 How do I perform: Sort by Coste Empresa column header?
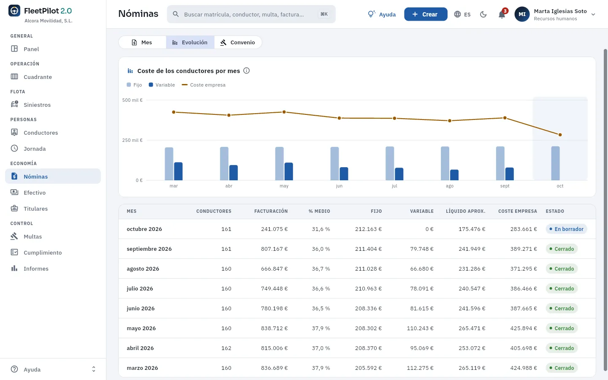click(518, 211)
